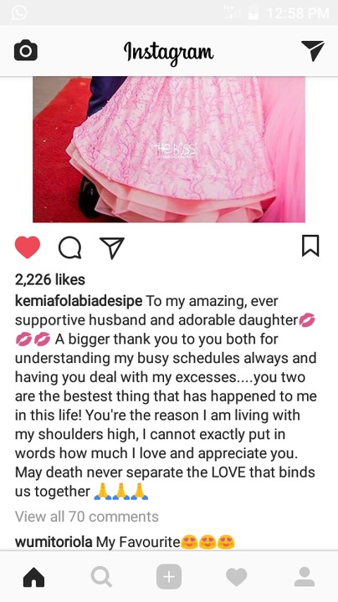Tap the Instagram logo header
338x602 pixels.
tap(169, 52)
